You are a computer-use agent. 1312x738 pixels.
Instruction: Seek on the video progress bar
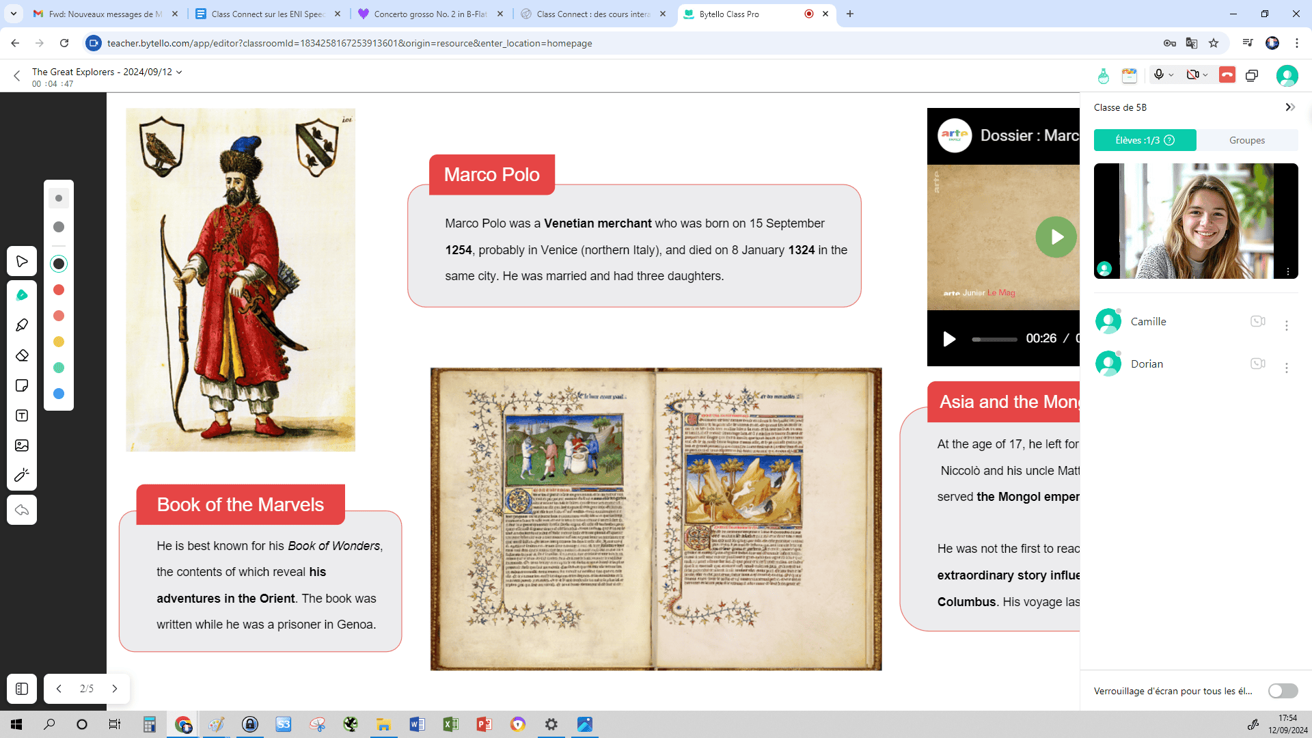pyautogui.click(x=995, y=340)
